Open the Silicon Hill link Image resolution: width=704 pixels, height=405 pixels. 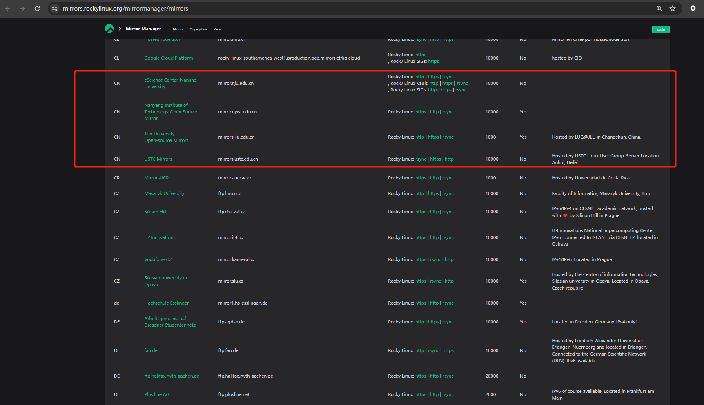click(155, 212)
